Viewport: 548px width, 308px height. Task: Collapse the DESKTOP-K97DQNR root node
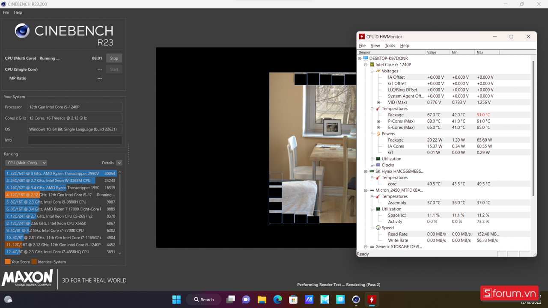[x=360, y=58]
